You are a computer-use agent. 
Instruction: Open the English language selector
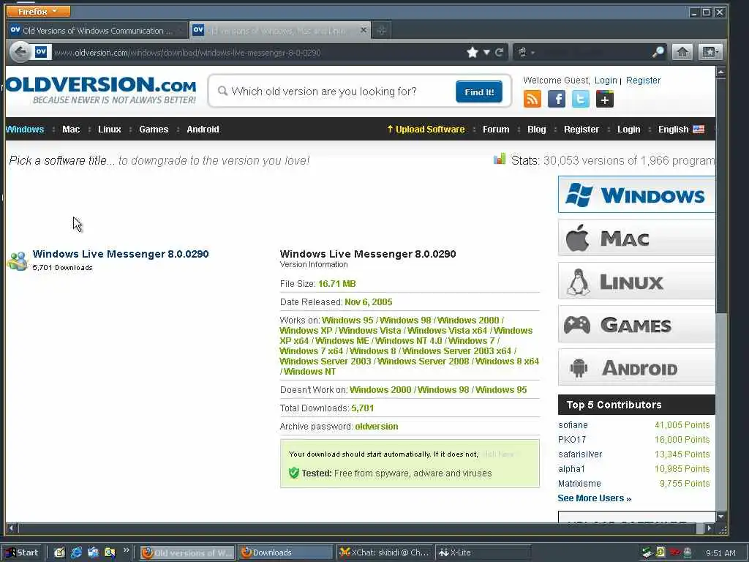coord(681,129)
